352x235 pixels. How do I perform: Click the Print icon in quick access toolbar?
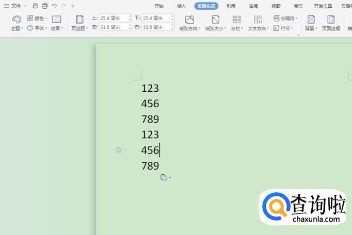44,6
